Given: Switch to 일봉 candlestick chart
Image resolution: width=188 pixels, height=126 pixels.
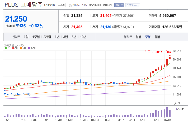Looking at the screenshot, I should pyautogui.click(x=138, y=37).
